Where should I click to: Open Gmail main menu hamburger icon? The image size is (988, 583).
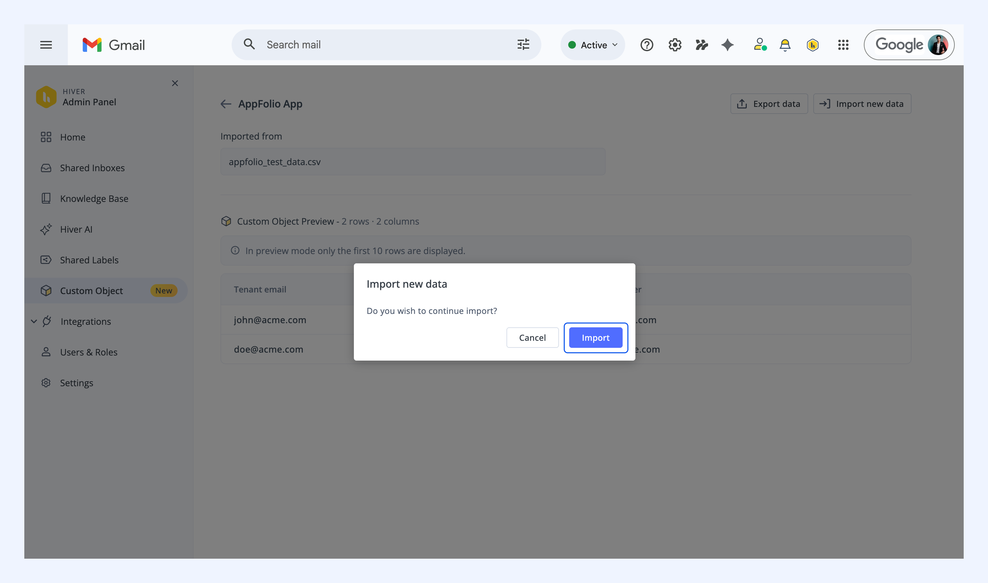46,45
